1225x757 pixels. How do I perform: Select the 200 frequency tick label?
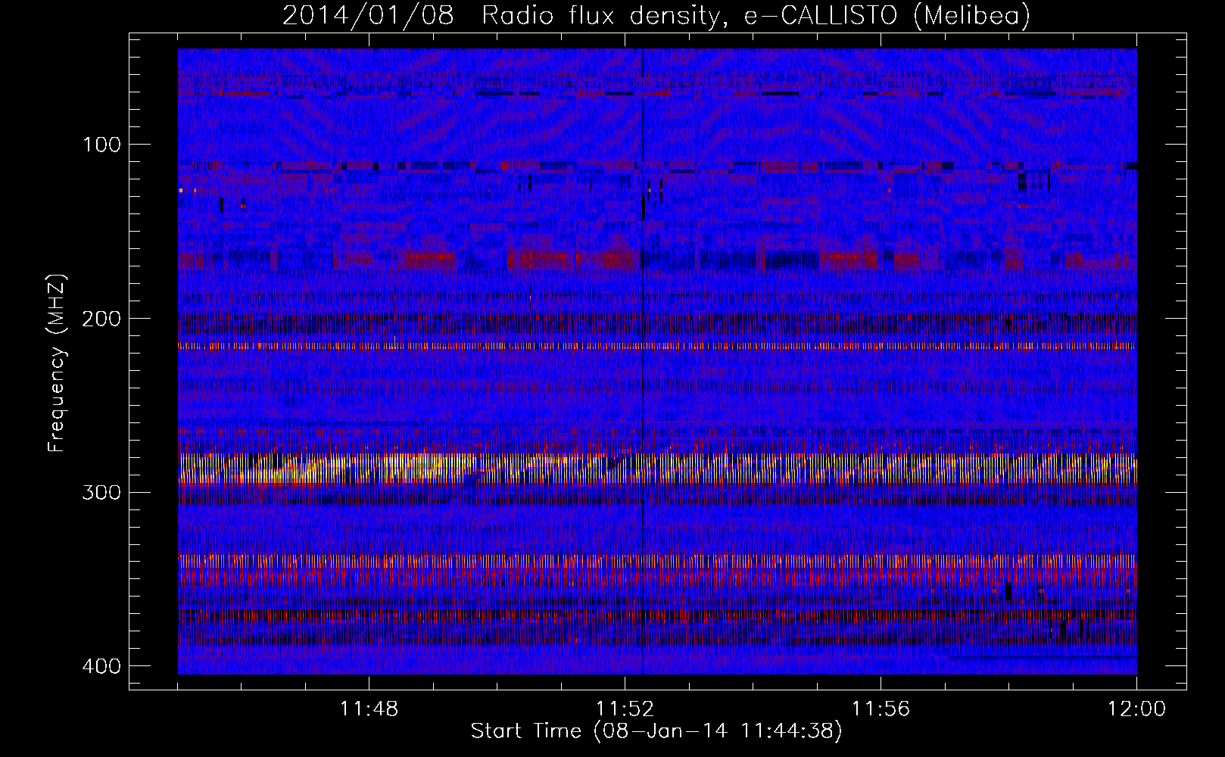pos(101,319)
